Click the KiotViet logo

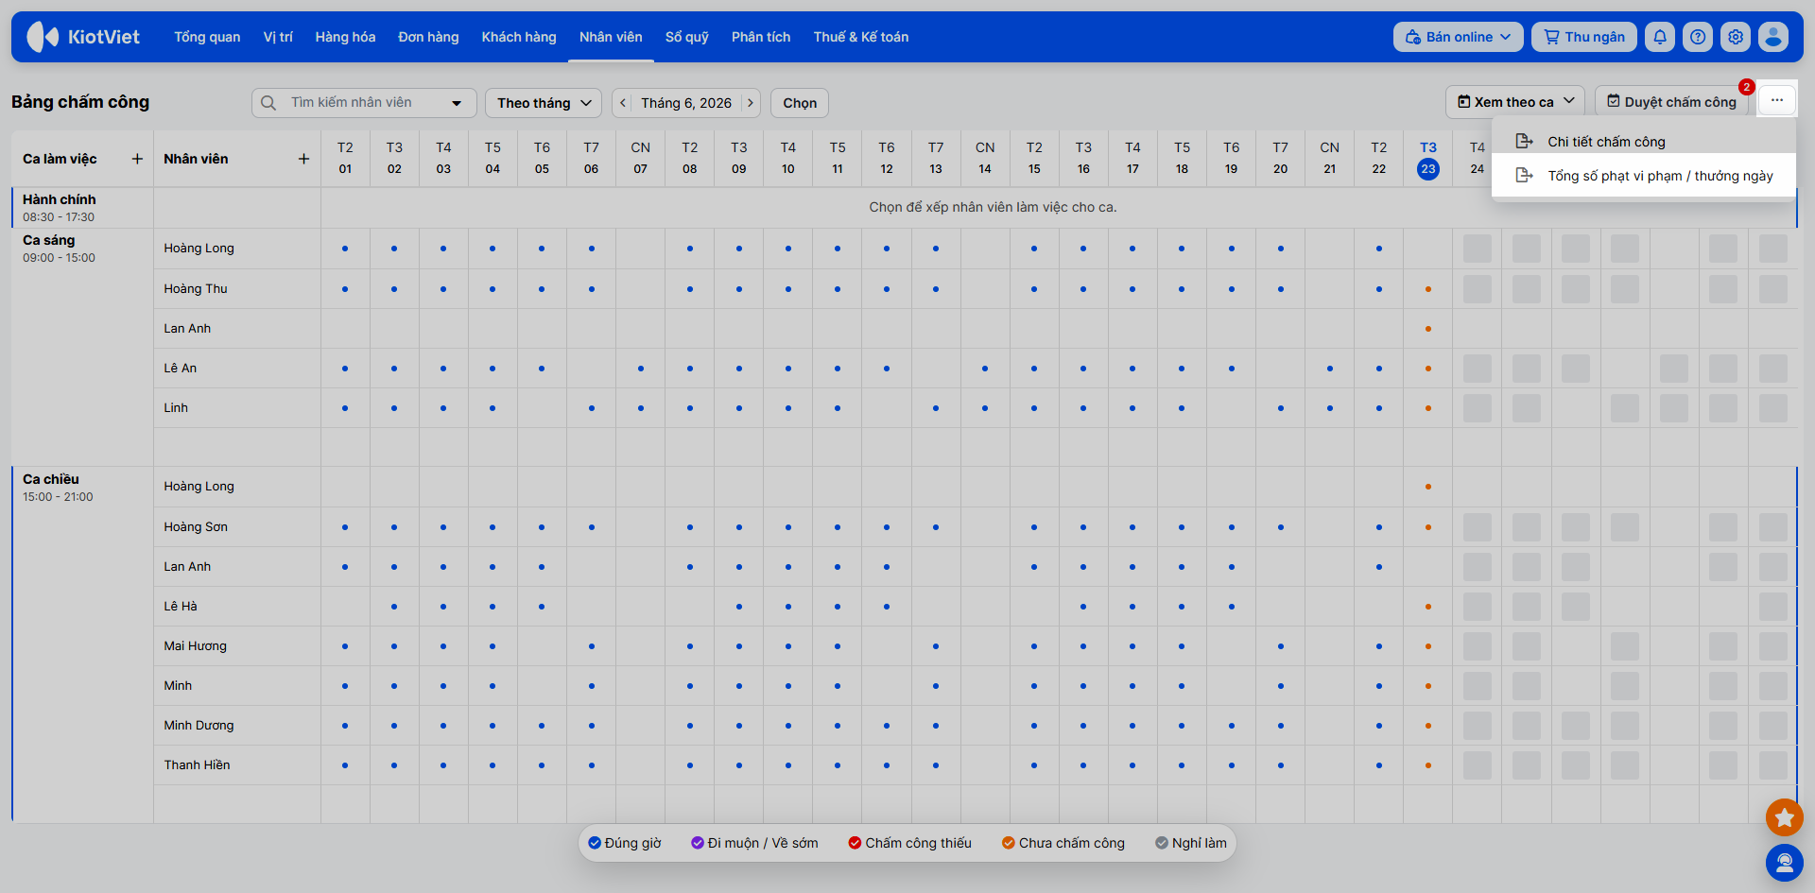tap(83, 37)
